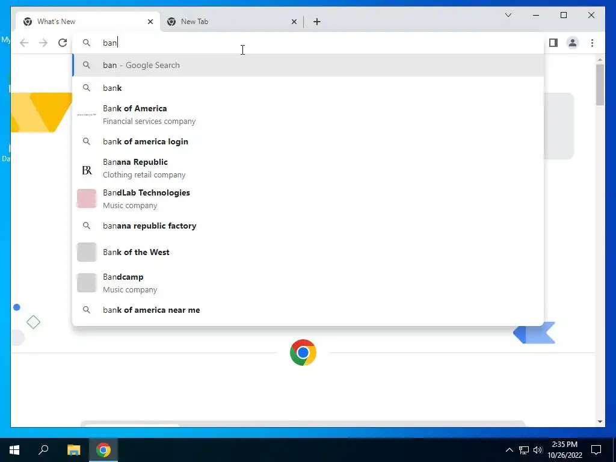Image resolution: width=616 pixels, height=462 pixels.
Task: Select 'bank of america near me' suggestion
Action: (x=308, y=310)
